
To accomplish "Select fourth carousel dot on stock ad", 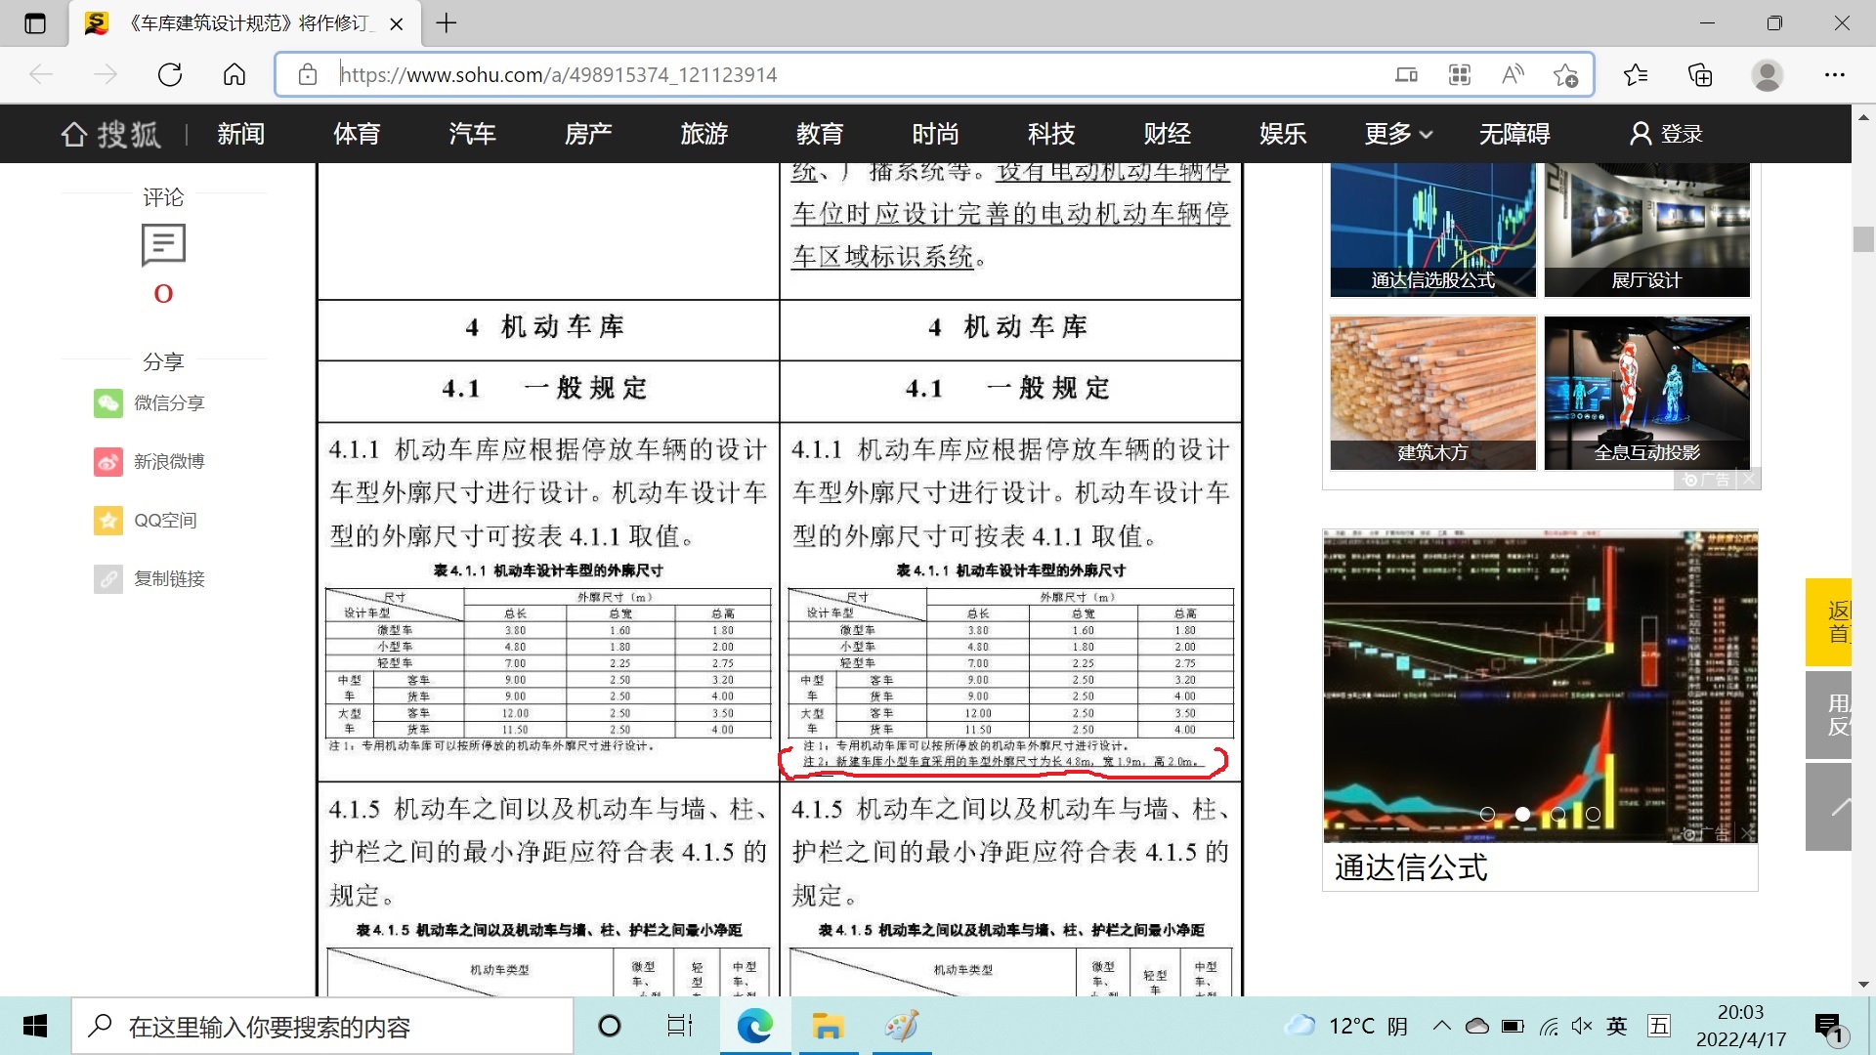I will (1593, 814).
